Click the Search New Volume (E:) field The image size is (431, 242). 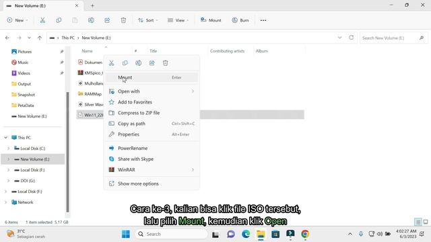[x=393, y=38]
